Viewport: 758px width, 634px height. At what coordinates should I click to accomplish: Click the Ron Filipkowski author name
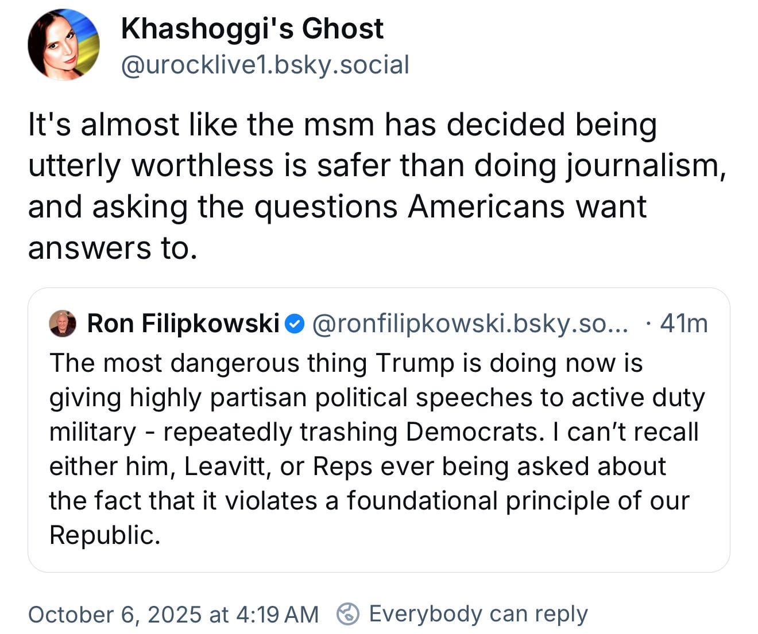pyautogui.click(x=183, y=324)
